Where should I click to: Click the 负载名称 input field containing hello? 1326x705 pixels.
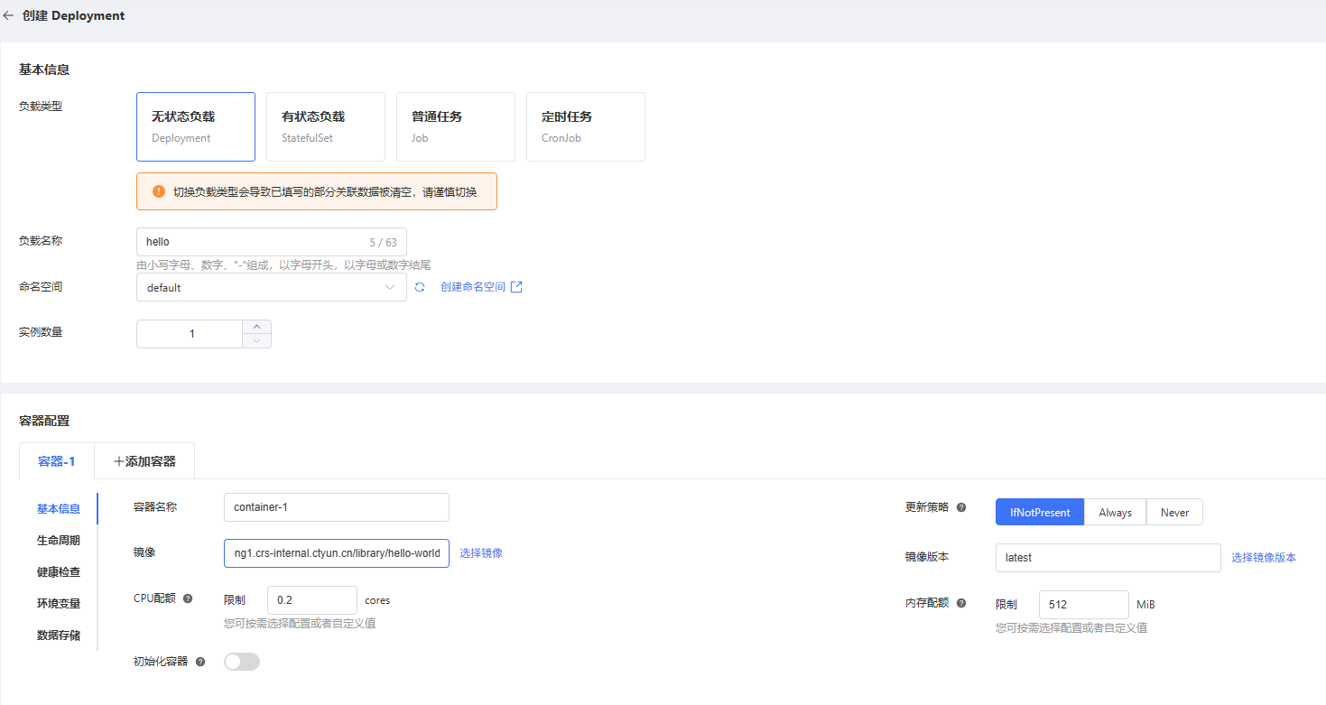pos(253,242)
